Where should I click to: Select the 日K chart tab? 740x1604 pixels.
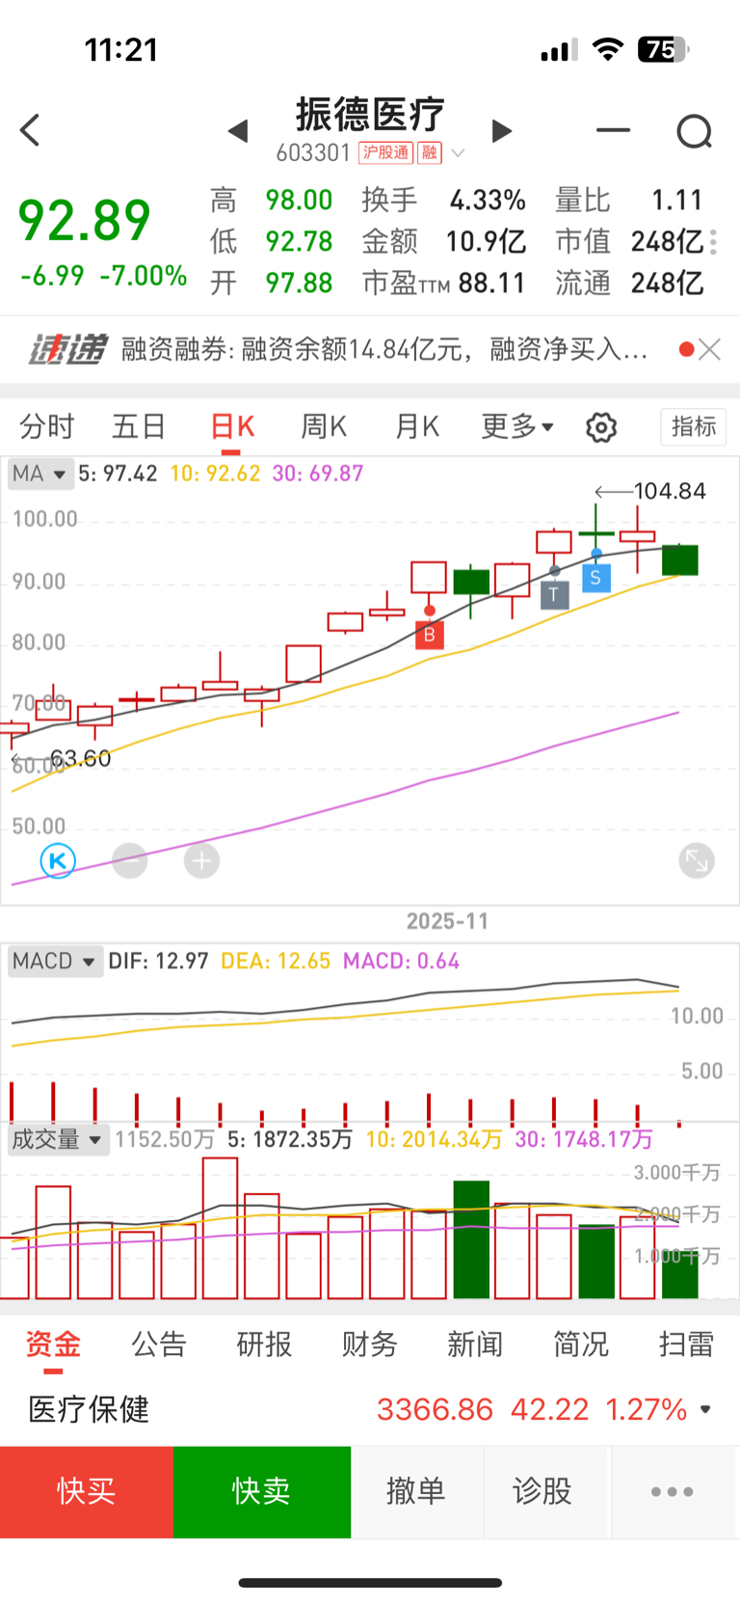pos(232,426)
